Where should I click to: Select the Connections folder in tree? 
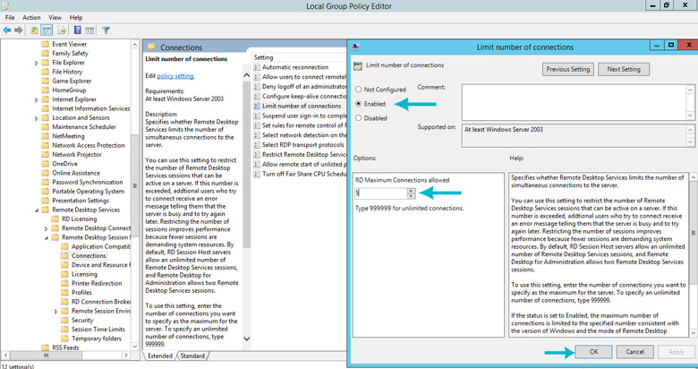(89, 256)
